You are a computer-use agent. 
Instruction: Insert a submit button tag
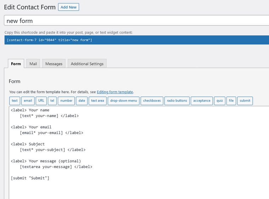coord(245,101)
